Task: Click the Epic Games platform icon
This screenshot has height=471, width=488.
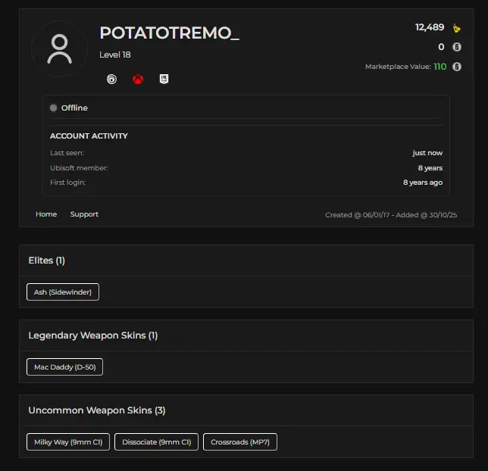Action: point(164,79)
